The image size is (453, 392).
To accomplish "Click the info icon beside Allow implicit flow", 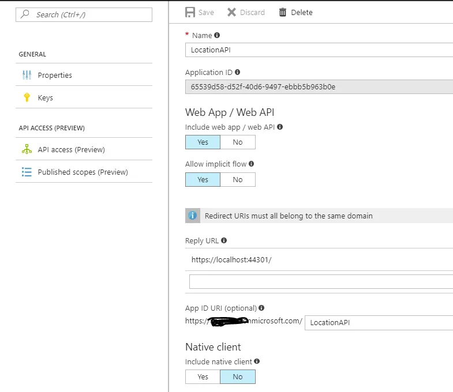I will [x=252, y=164].
